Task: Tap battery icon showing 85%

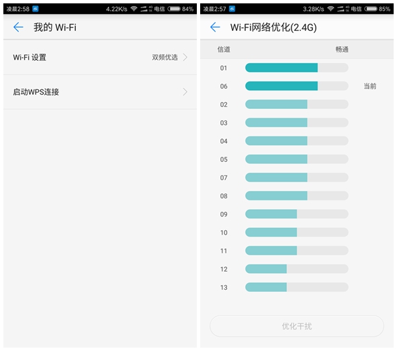Action: click(x=371, y=9)
